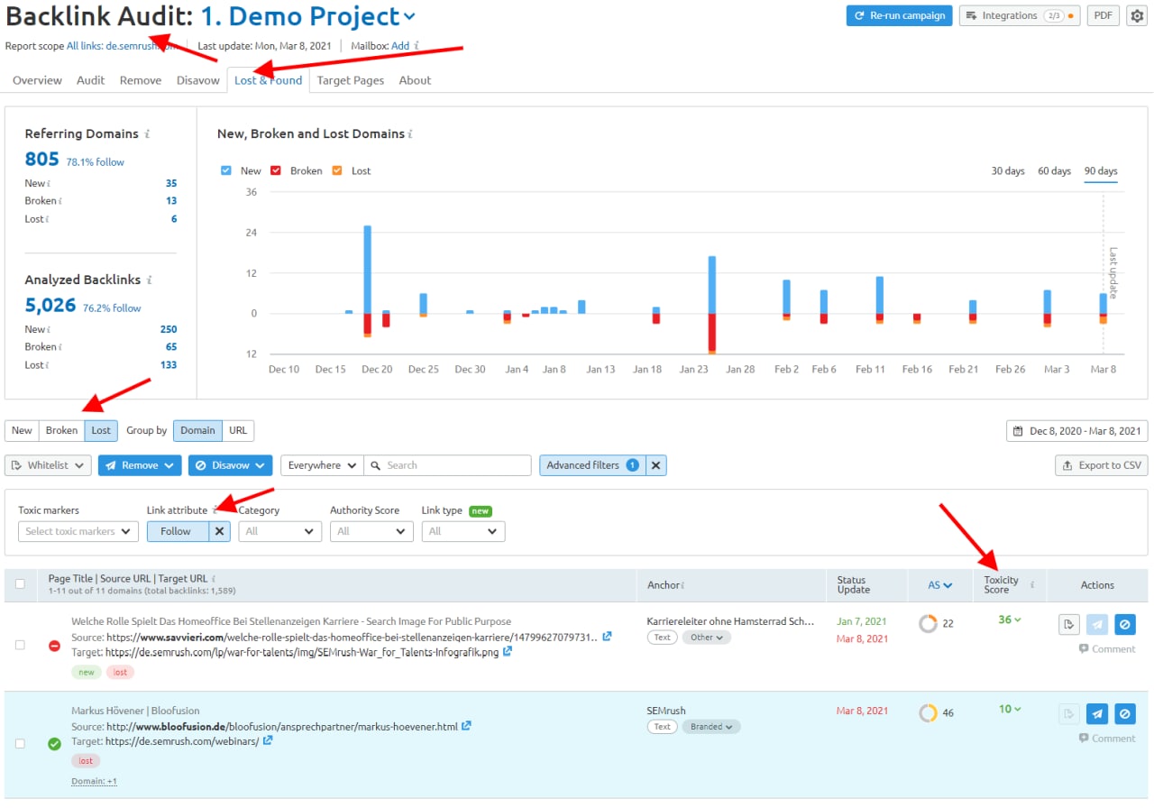
Task: Select the 90 days chart range
Action: [1101, 170]
